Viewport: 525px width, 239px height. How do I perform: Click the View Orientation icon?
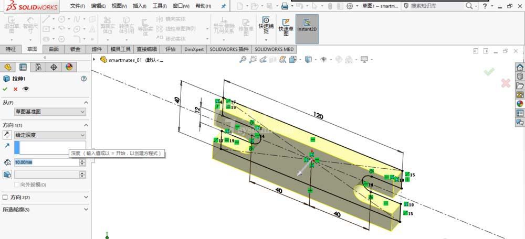(x=293, y=60)
